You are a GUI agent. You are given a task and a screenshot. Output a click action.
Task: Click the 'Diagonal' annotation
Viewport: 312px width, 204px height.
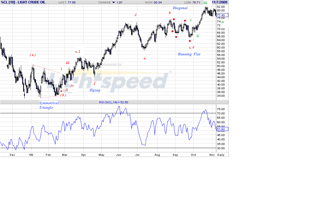(180, 8)
